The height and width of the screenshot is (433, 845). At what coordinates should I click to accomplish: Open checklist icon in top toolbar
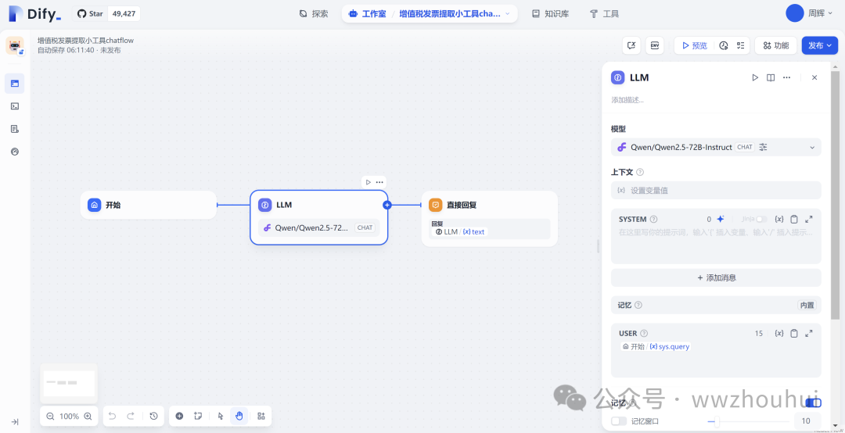pyautogui.click(x=740, y=45)
